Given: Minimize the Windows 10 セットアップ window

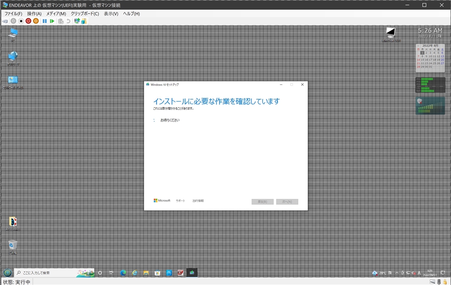Looking at the screenshot, I should 281,85.
